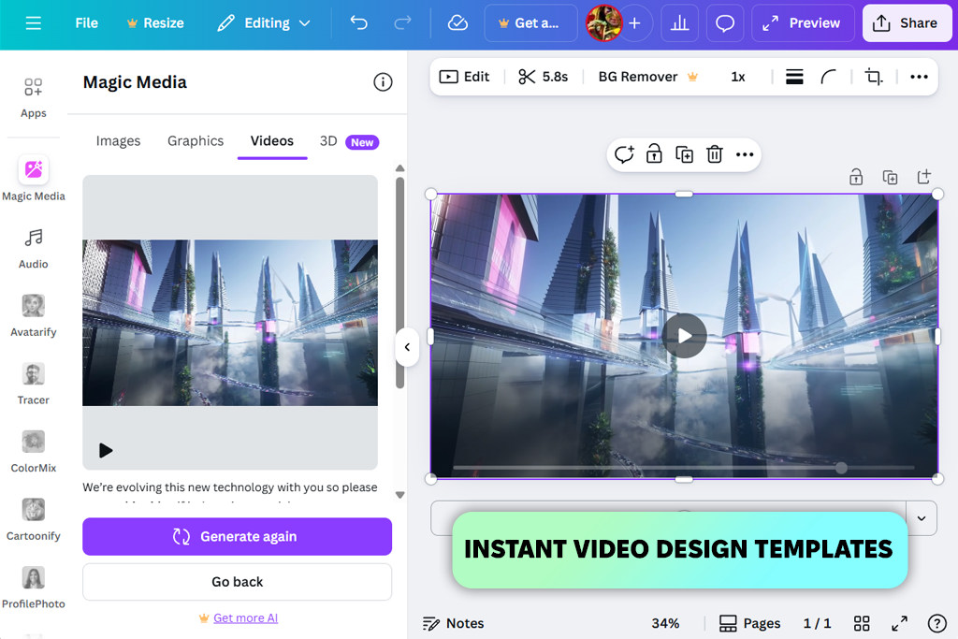Screen dimensions: 958x639
Task: Open the analytics chart icon
Action: [x=679, y=23]
